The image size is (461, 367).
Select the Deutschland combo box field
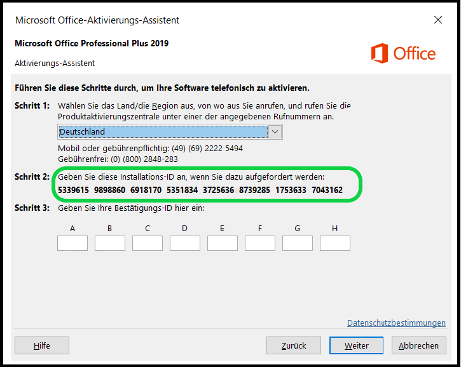point(170,132)
